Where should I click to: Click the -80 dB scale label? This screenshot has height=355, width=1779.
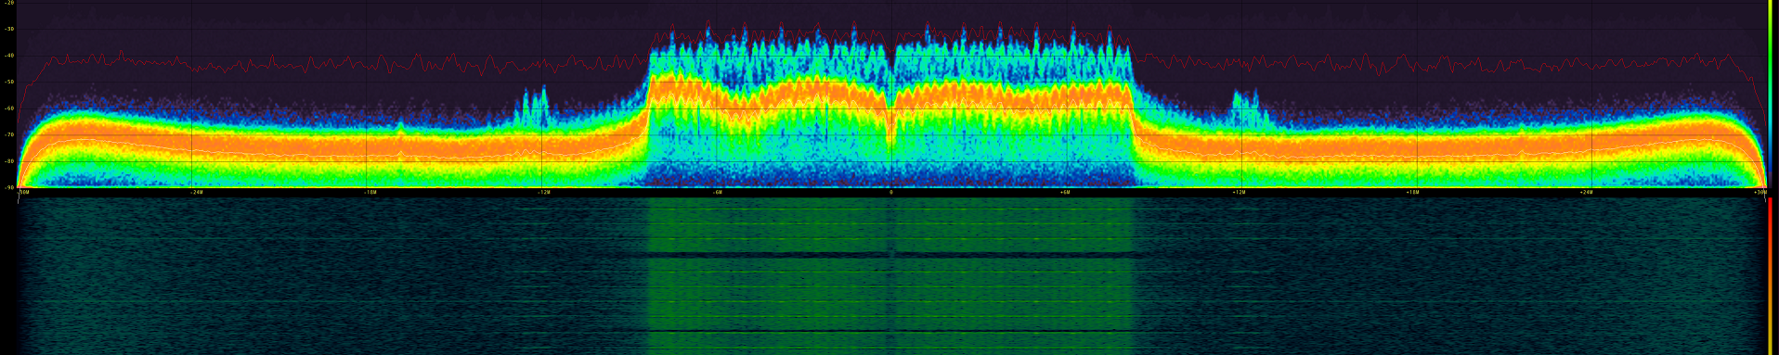tap(9, 161)
